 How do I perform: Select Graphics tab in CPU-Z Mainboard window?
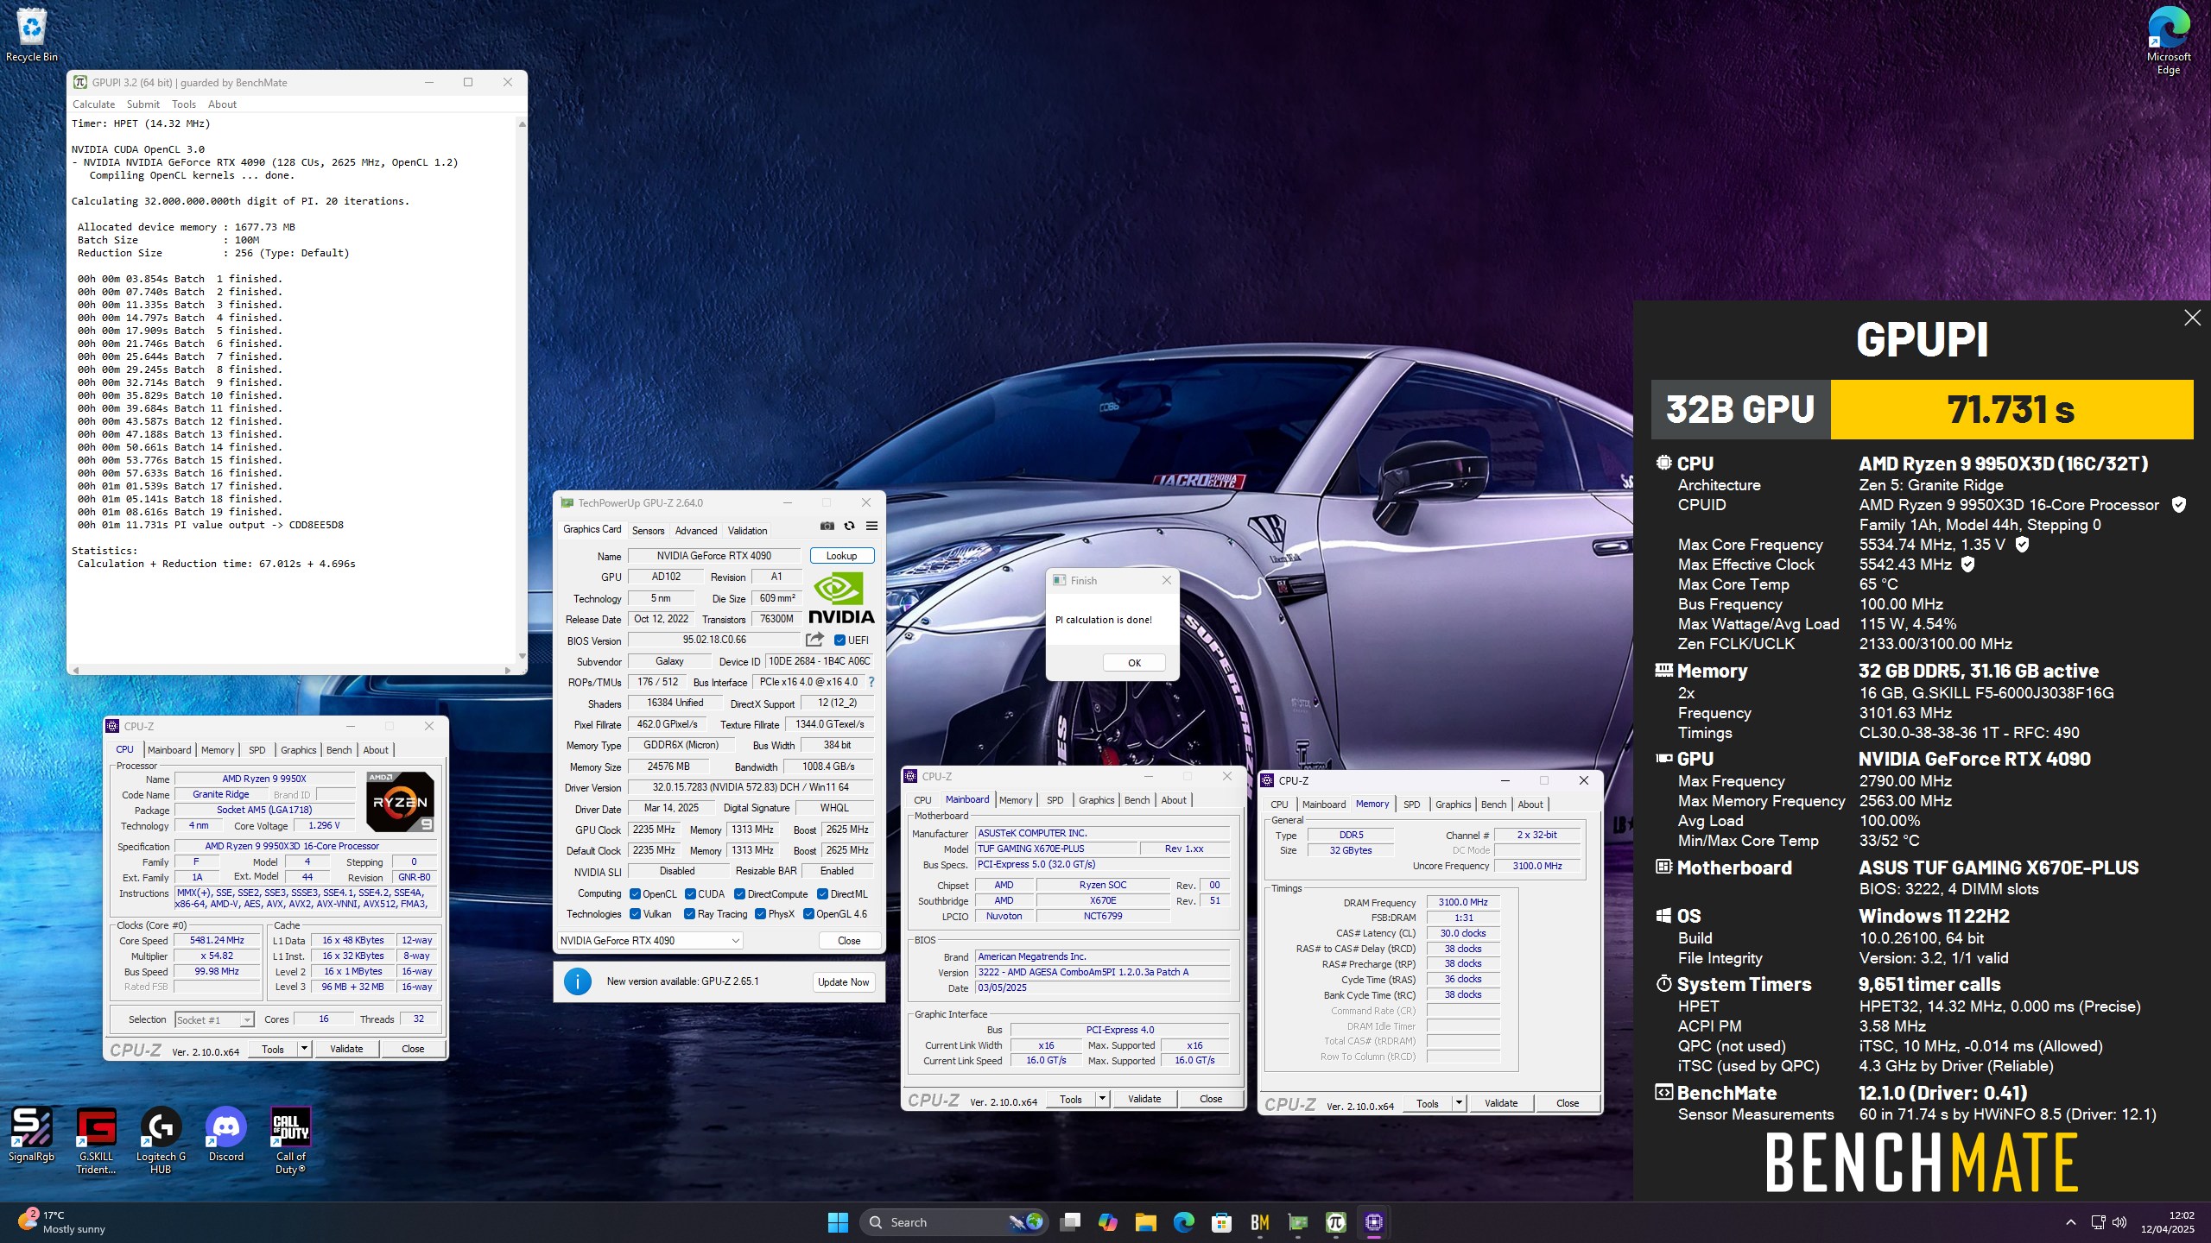(x=1096, y=800)
